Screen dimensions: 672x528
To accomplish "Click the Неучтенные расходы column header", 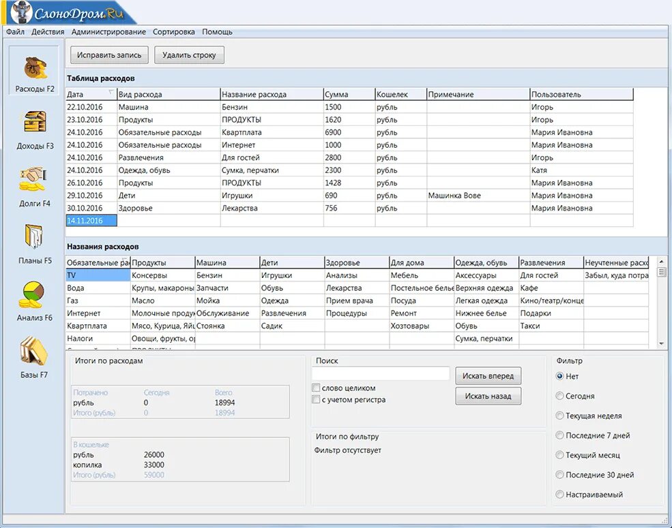I will click(x=616, y=262).
